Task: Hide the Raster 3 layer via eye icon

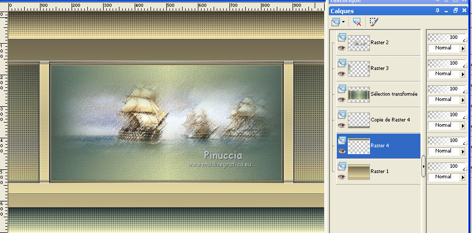Action: point(342,74)
